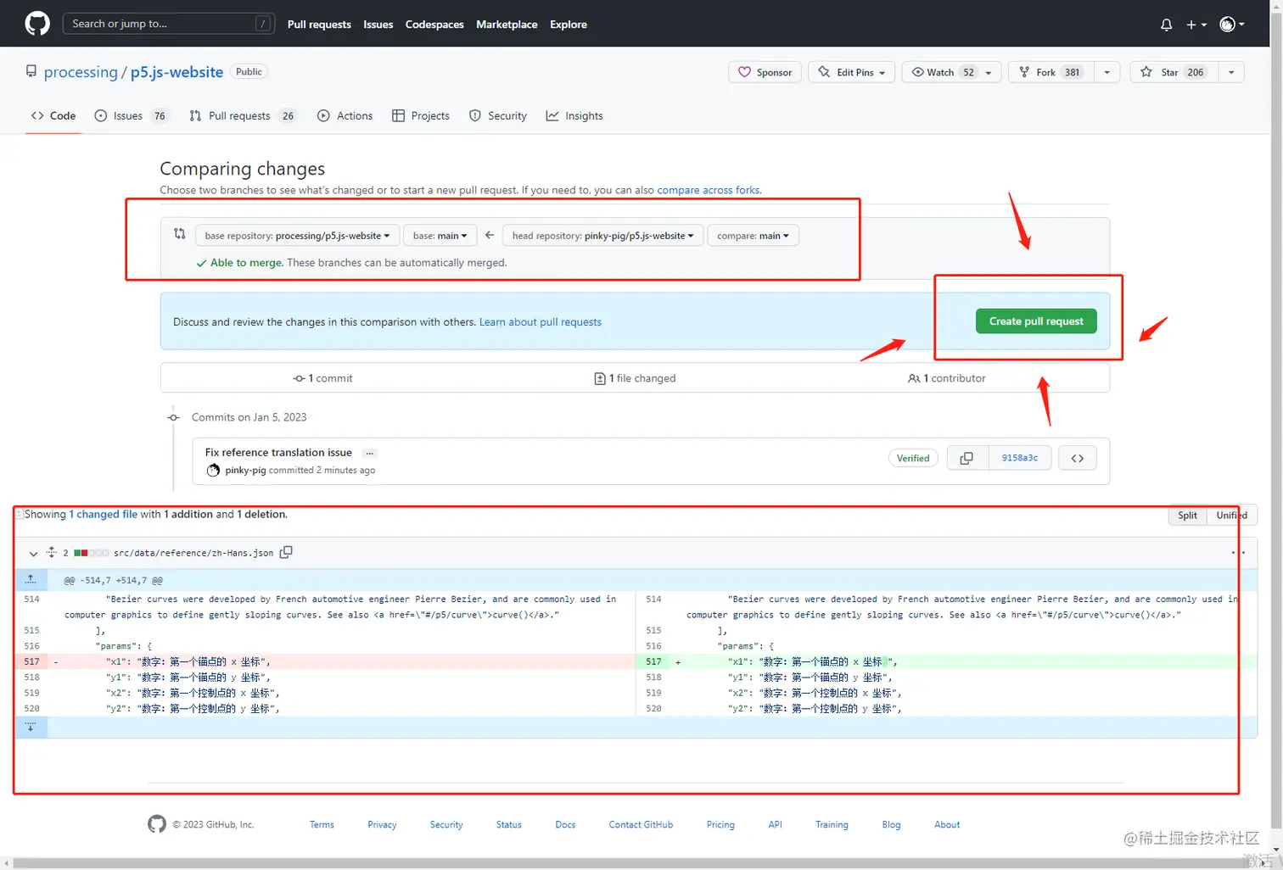
Task: Focus the Search or jump to field
Action: [169, 24]
